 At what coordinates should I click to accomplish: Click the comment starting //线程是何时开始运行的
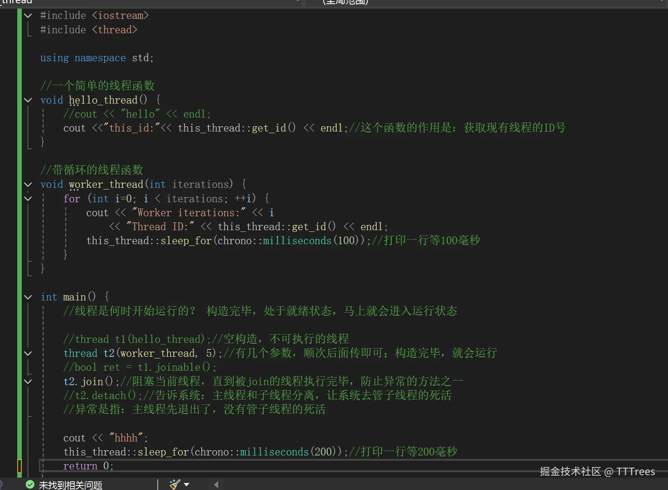click(260, 311)
